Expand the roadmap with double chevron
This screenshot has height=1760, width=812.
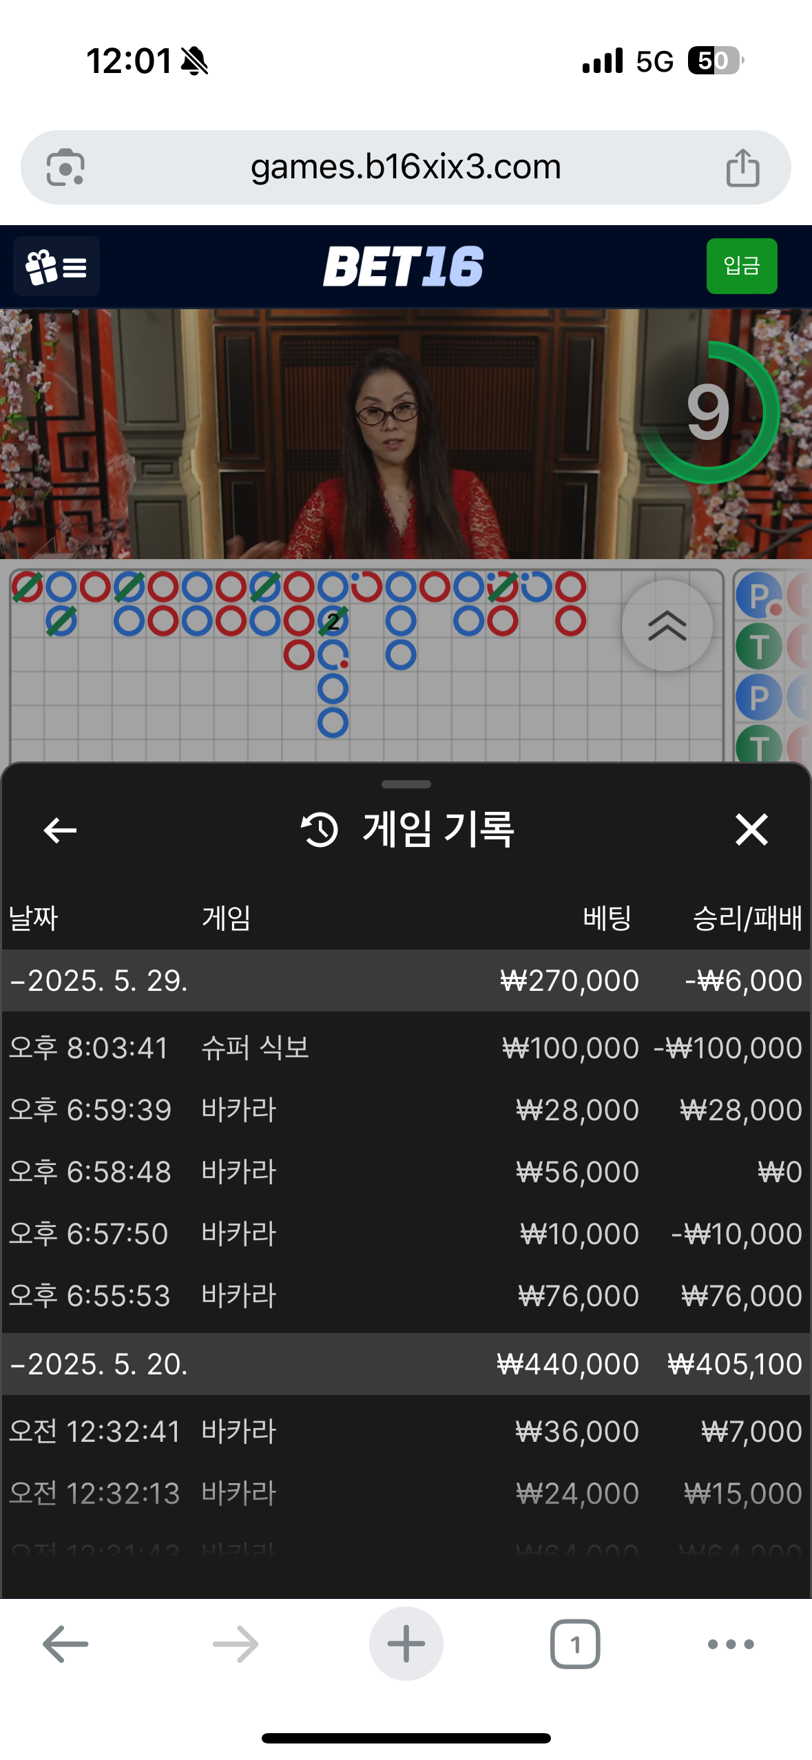point(667,625)
